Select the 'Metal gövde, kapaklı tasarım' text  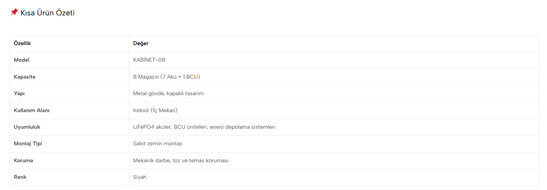coord(168,94)
